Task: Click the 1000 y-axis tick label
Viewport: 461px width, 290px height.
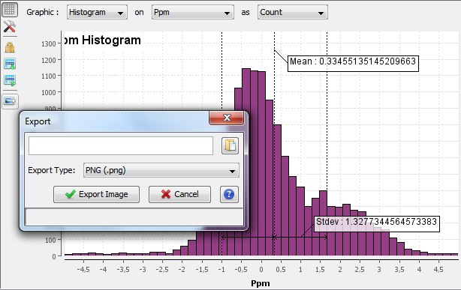Action: coord(49,93)
